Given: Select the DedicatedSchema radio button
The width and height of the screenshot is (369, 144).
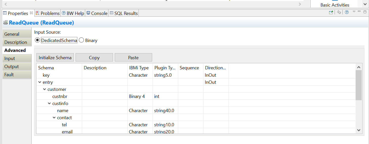Looking at the screenshot, I should (x=37, y=40).
